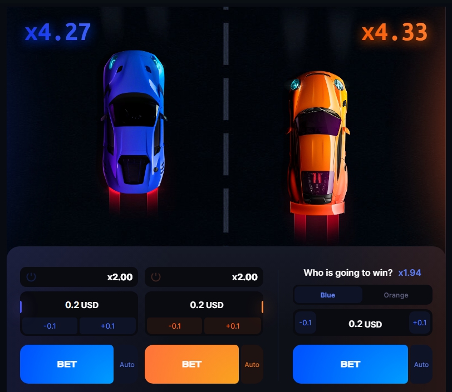Select the Orange winner tab

point(396,295)
